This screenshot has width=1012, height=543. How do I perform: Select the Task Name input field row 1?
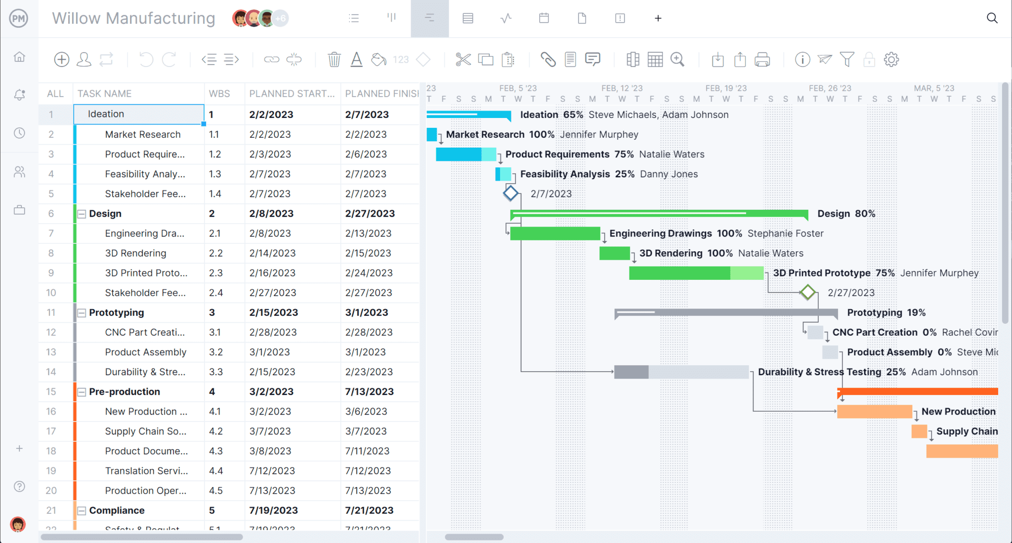coord(138,114)
